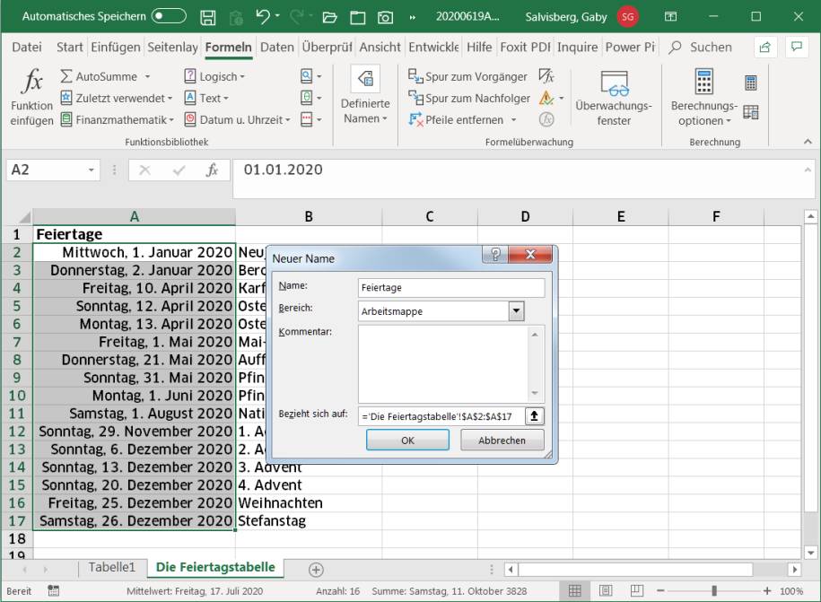Click Pfeile entfernen
821x602 pixels.
pos(456,120)
